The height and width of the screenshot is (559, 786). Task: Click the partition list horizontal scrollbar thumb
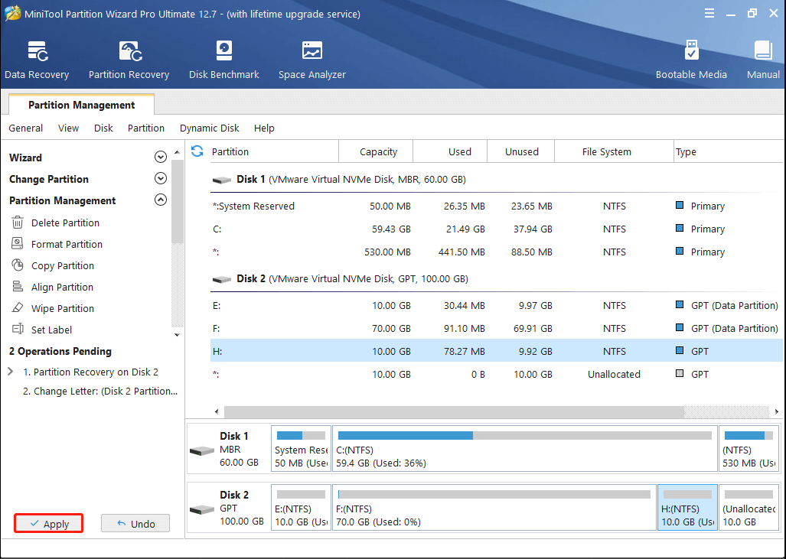pyautogui.click(x=454, y=411)
